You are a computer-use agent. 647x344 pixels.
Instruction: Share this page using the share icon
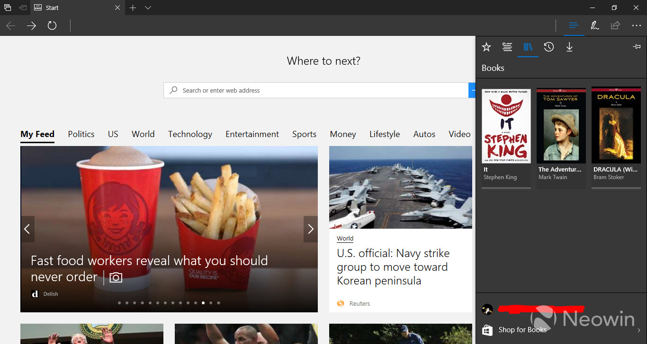tap(615, 26)
